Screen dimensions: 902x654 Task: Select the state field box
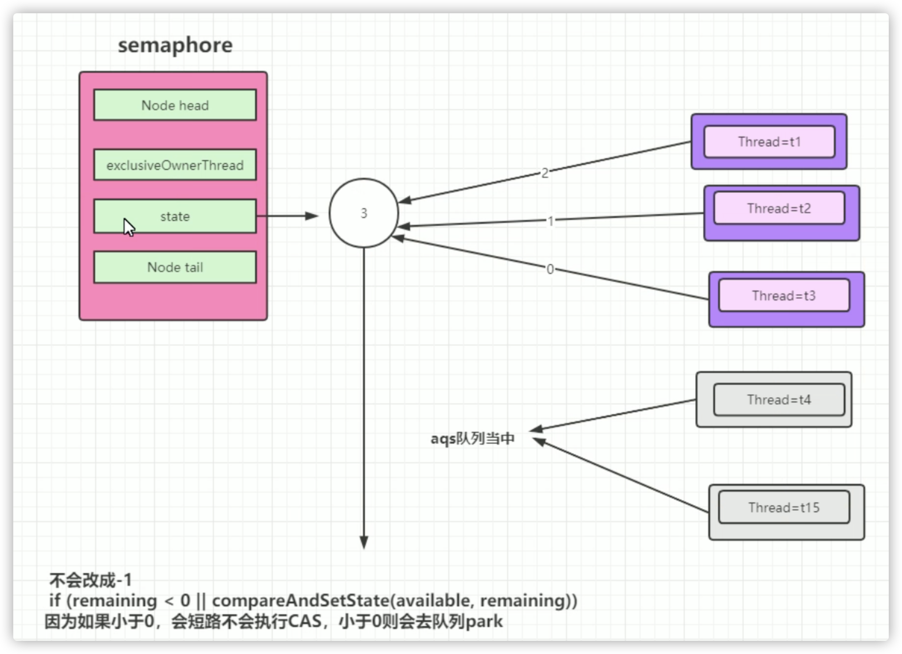(175, 216)
